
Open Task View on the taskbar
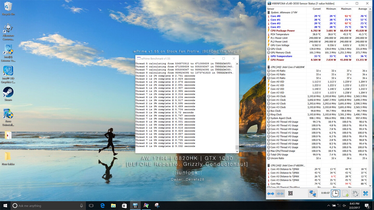[91, 206]
